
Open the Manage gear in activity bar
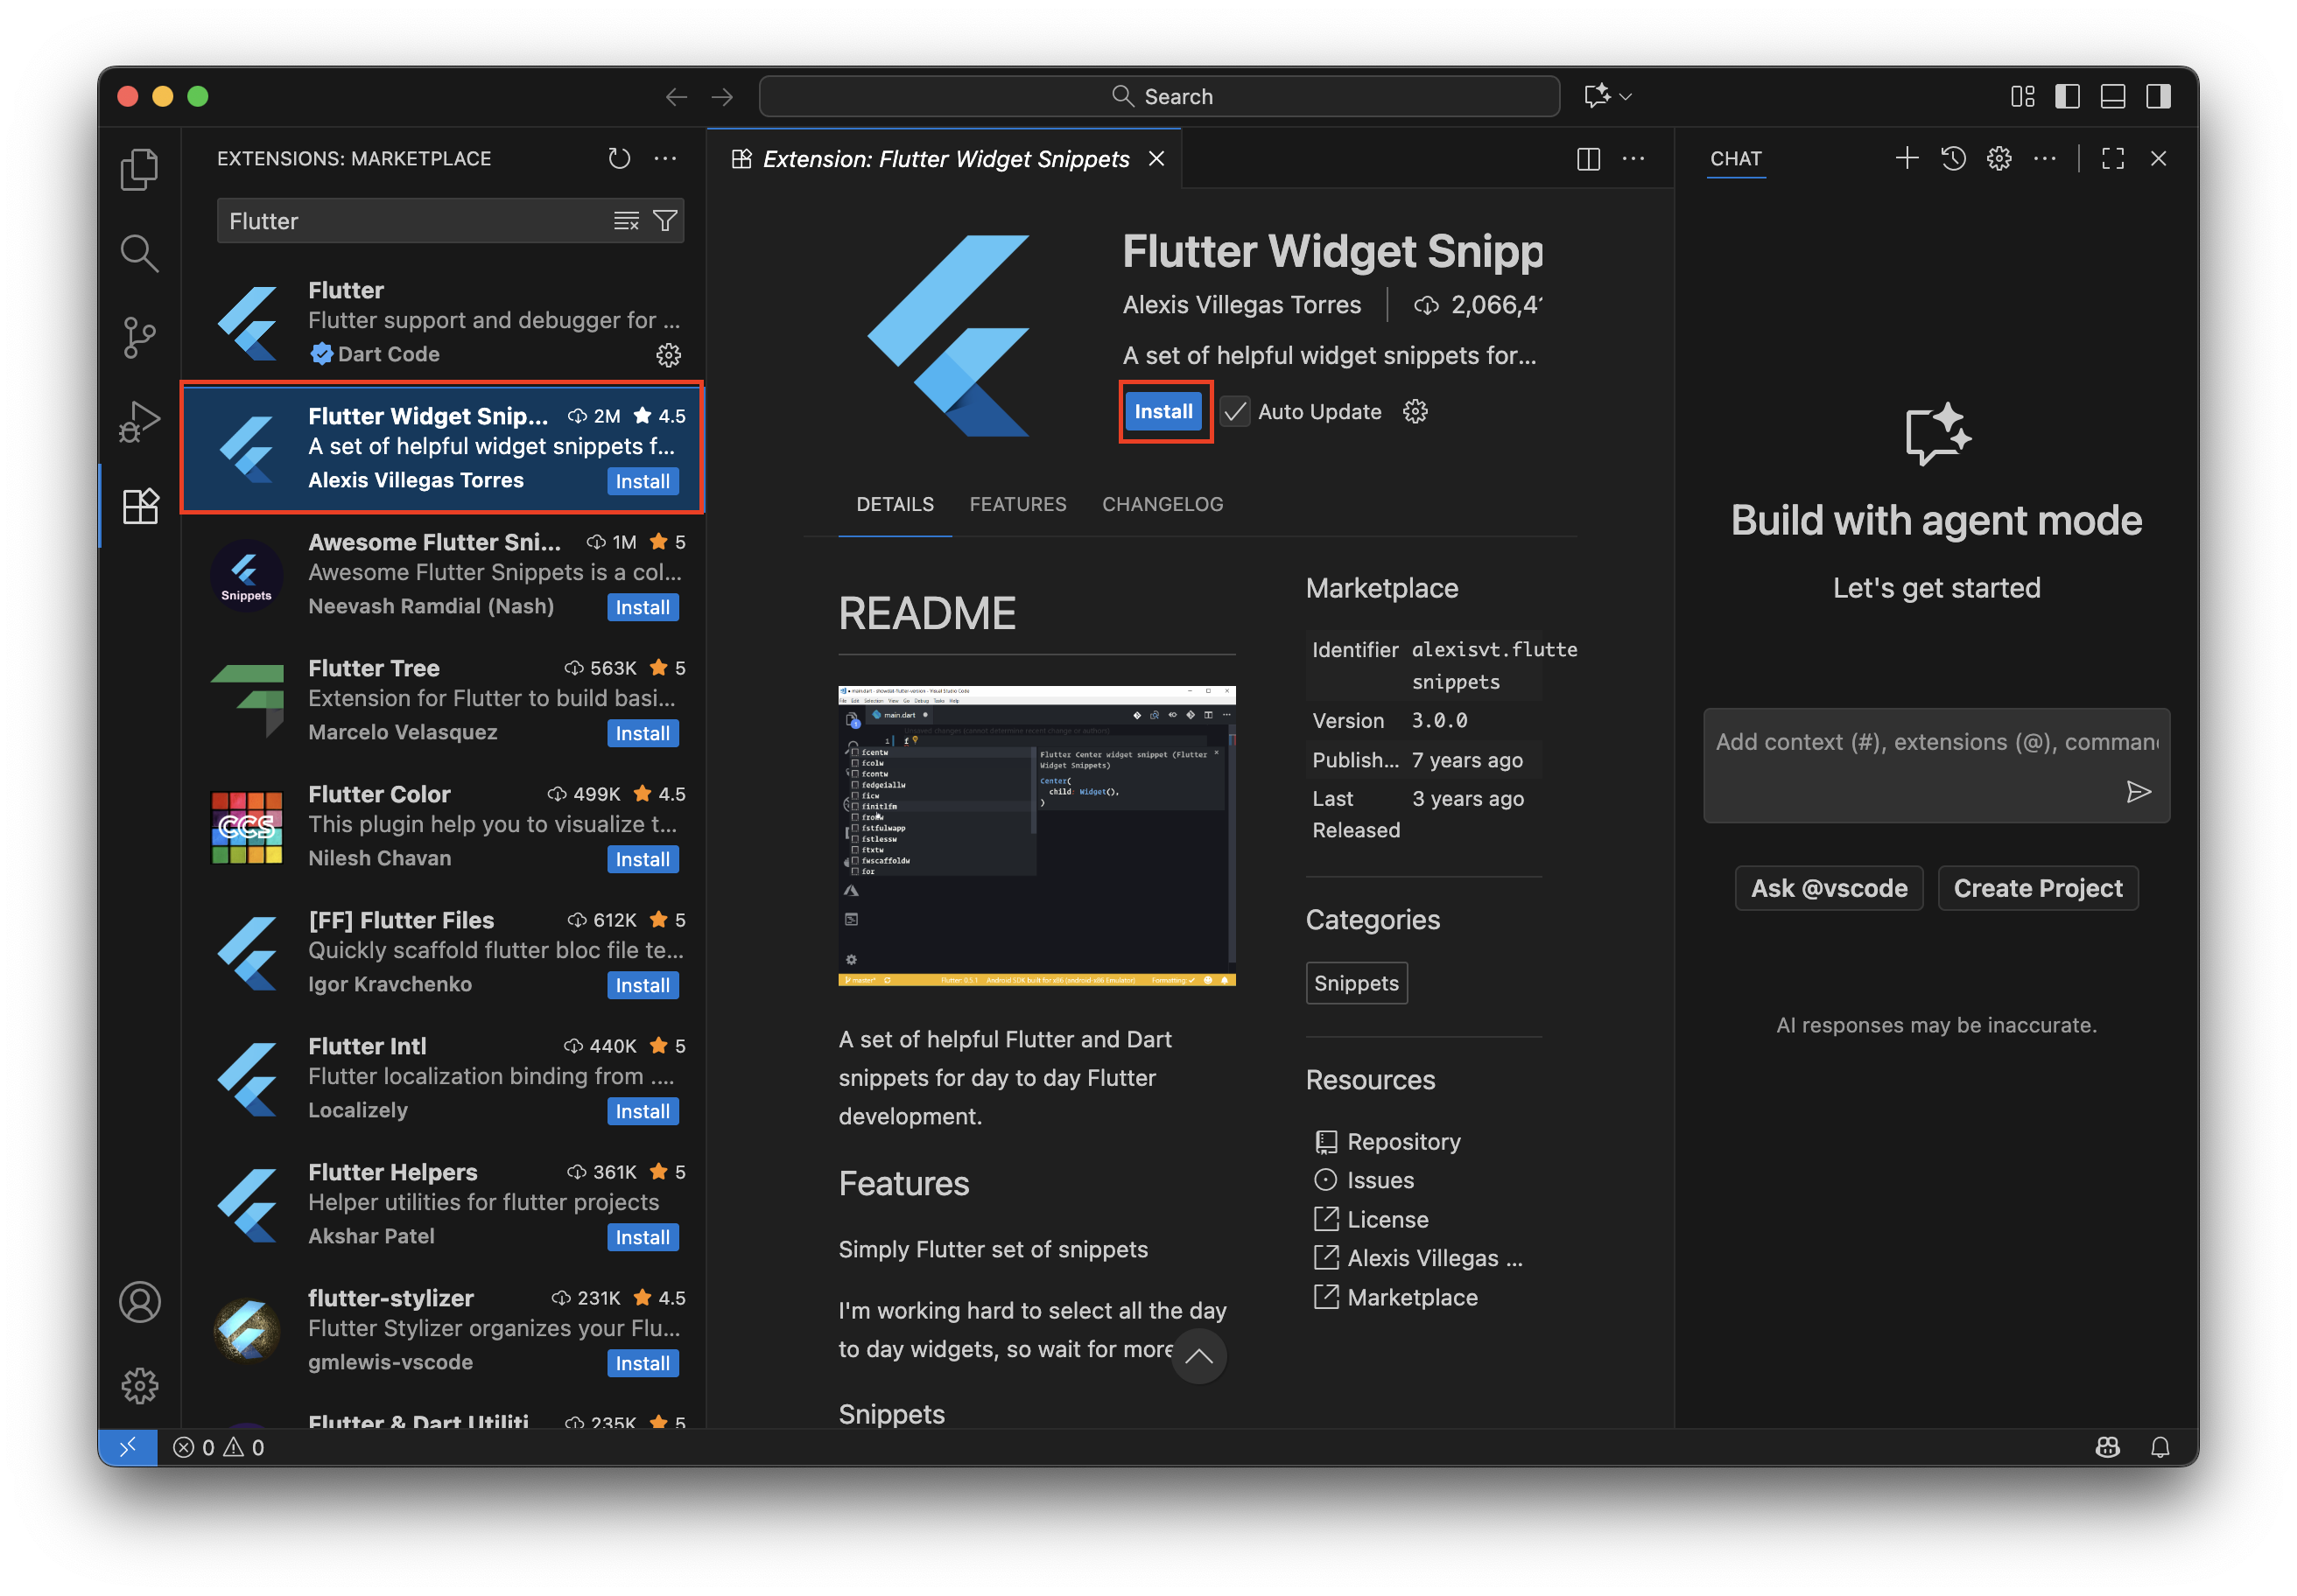(139, 1386)
